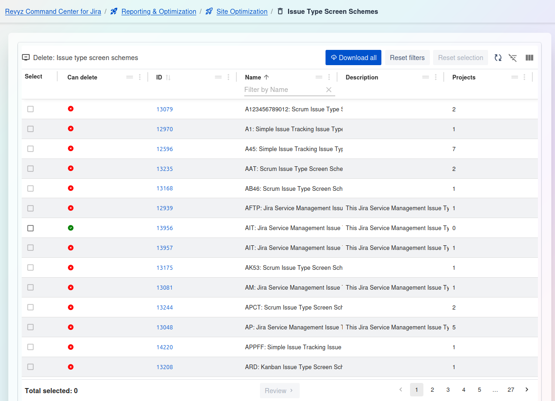The width and height of the screenshot is (555, 401).
Task: Click the green can-delete status icon
Action: (x=71, y=228)
